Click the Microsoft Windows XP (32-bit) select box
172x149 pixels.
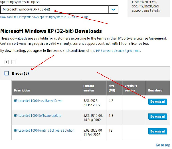click(59, 10)
